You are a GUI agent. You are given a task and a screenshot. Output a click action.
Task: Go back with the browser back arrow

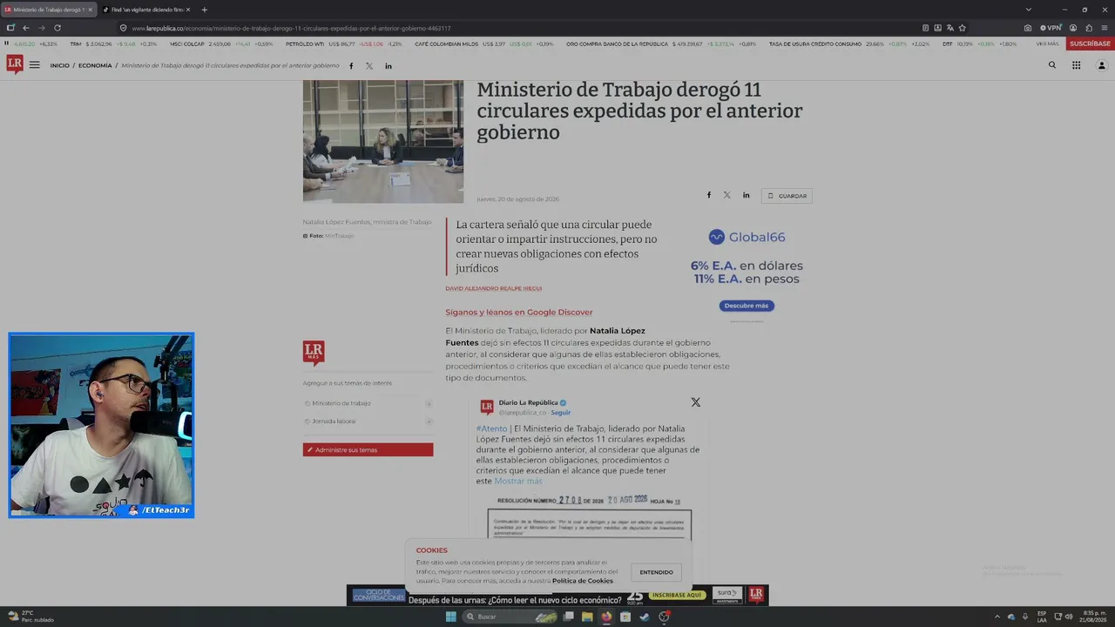tap(26, 28)
